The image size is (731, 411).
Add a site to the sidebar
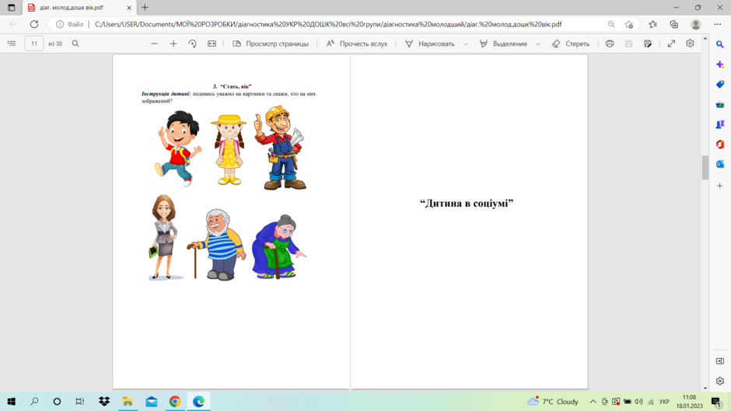(720, 186)
